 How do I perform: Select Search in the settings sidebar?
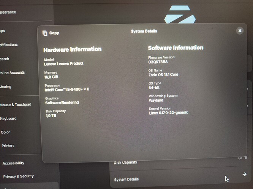pos(5,59)
